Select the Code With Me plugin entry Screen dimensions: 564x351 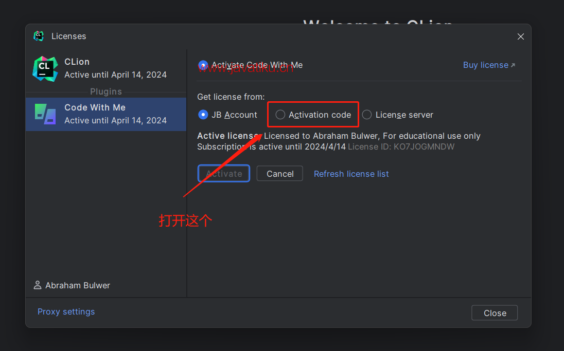(106, 114)
